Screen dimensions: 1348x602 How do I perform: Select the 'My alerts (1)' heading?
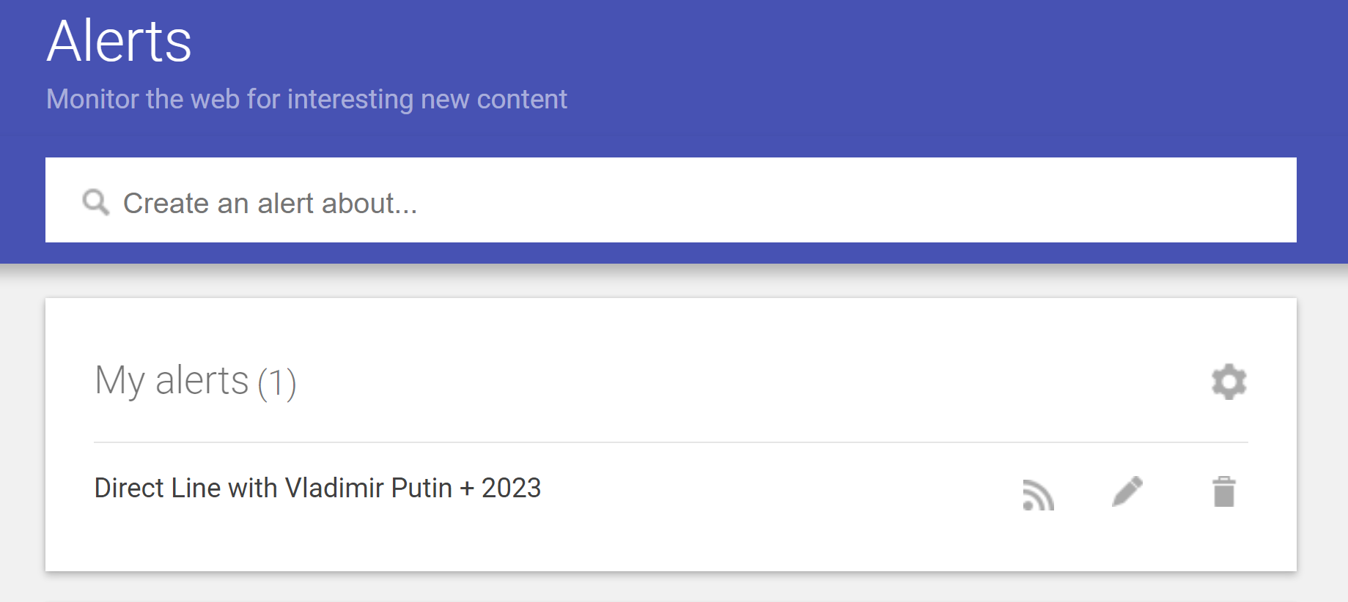(x=196, y=382)
